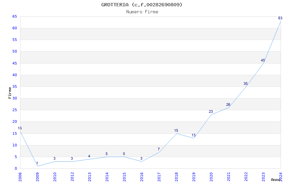The width and height of the screenshot is (284, 183).
Task: Select data point value 5 for 2014
Action: [x=107, y=154]
